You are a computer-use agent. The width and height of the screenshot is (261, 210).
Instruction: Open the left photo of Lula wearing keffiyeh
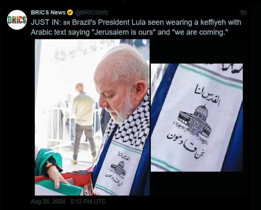92,117
